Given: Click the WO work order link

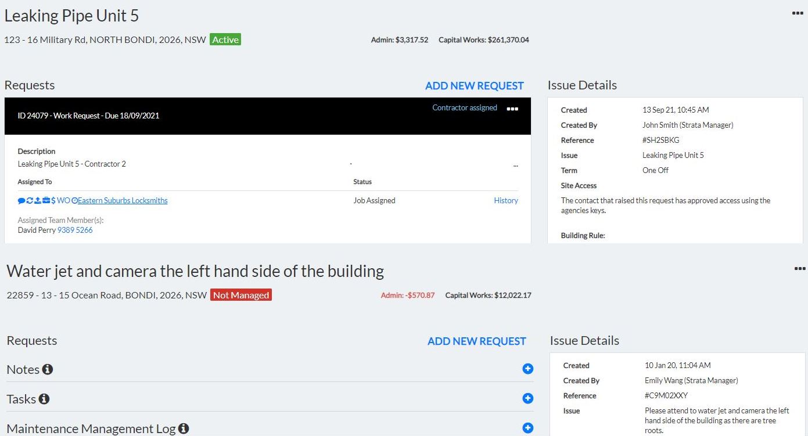Looking at the screenshot, I should coord(63,200).
